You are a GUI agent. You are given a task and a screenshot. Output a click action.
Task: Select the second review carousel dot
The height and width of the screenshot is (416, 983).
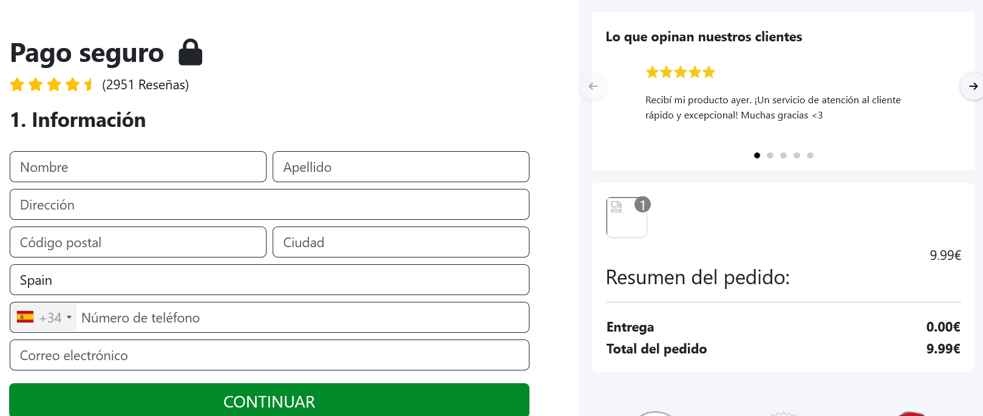click(x=770, y=155)
